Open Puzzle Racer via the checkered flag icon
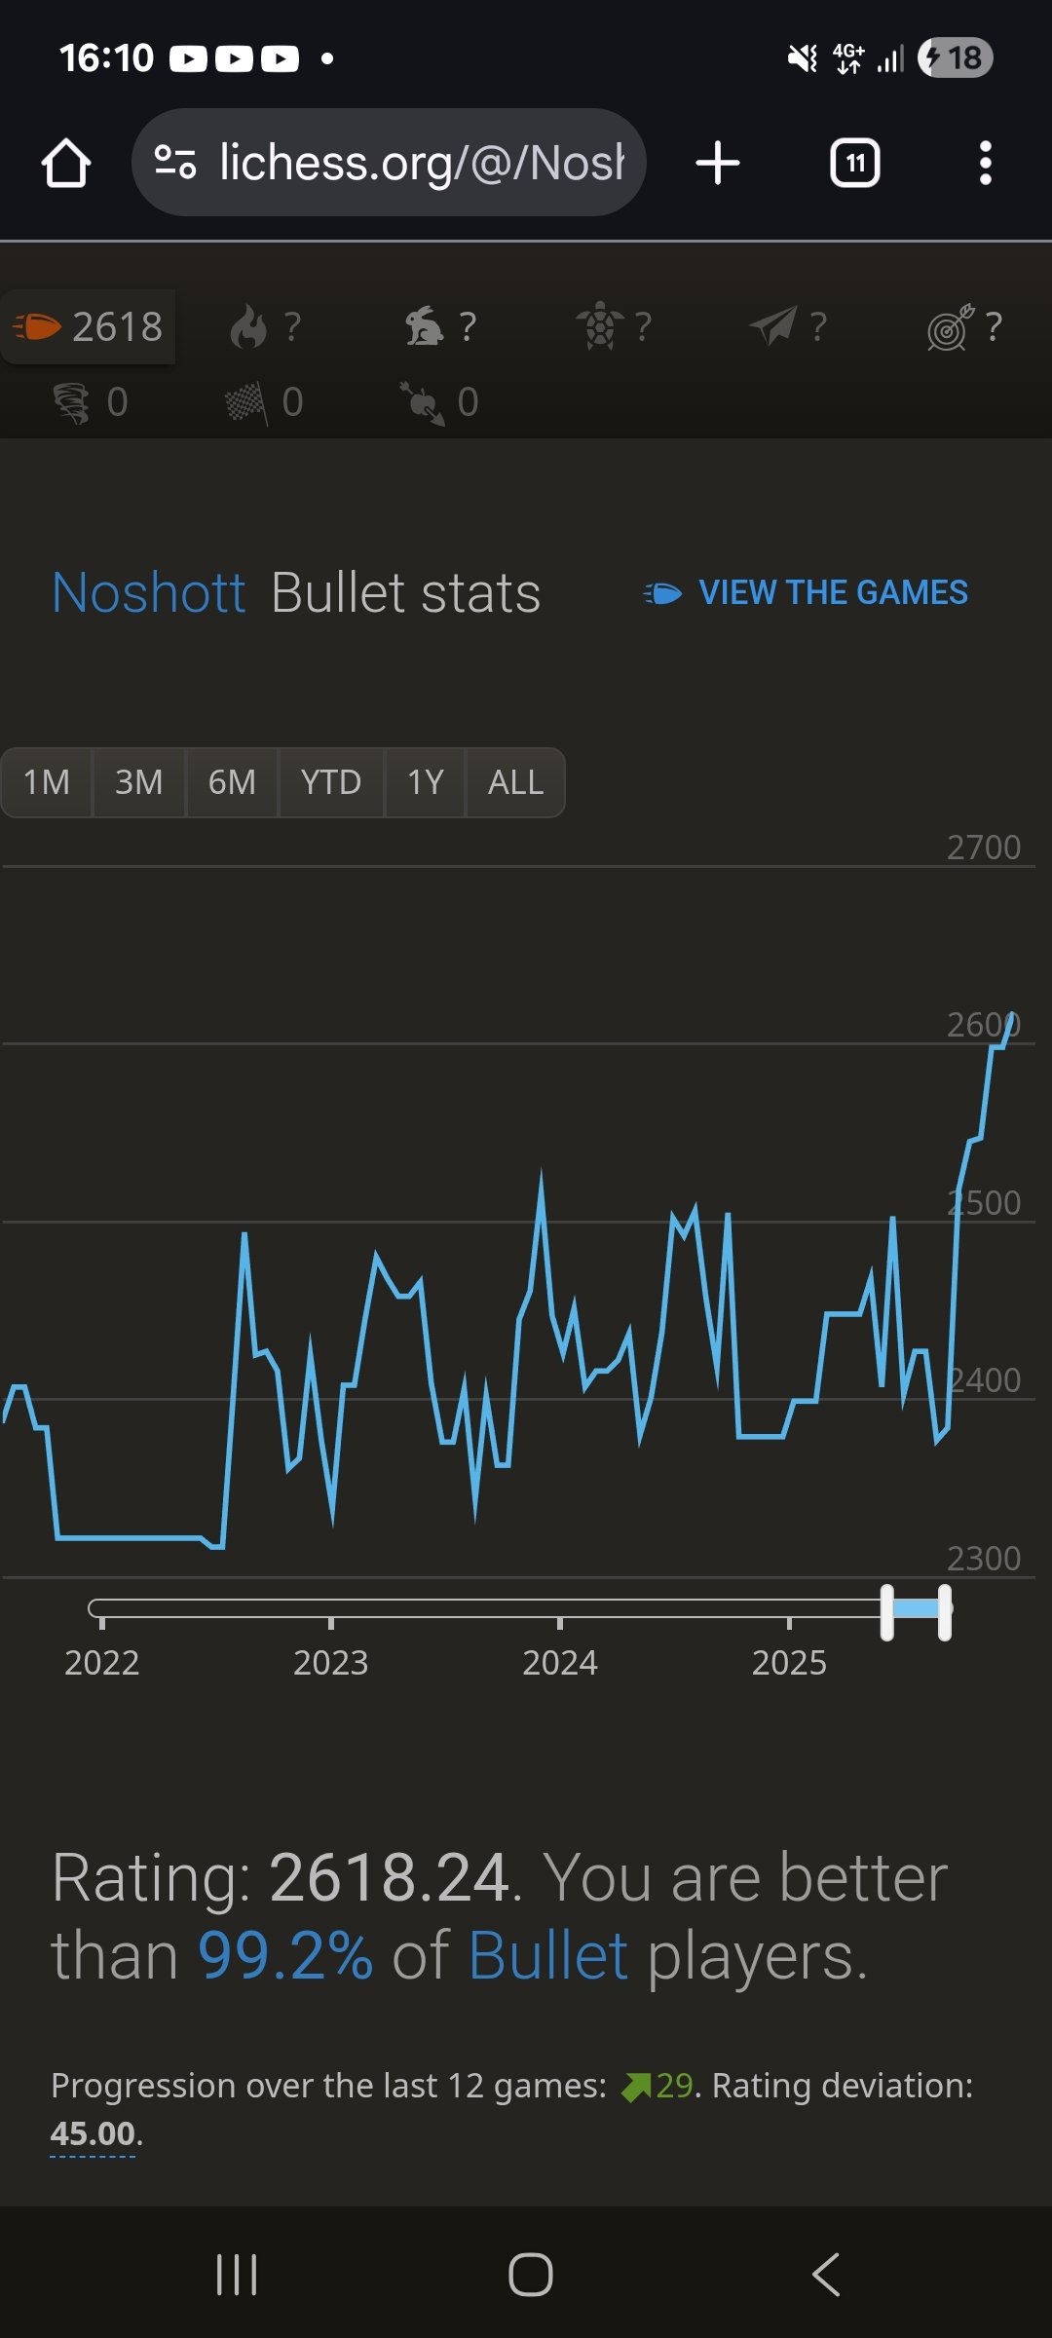Image resolution: width=1052 pixels, height=2338 pixels. 265,402
